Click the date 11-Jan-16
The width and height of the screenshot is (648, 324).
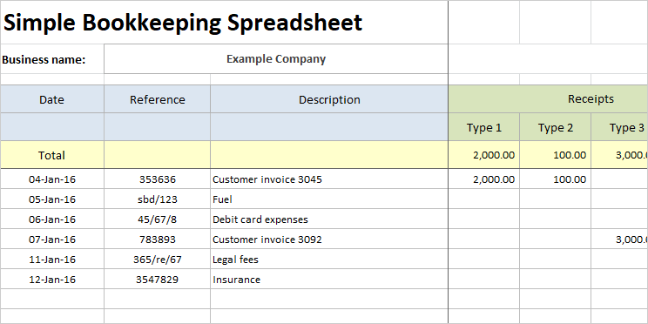(52, 260)
